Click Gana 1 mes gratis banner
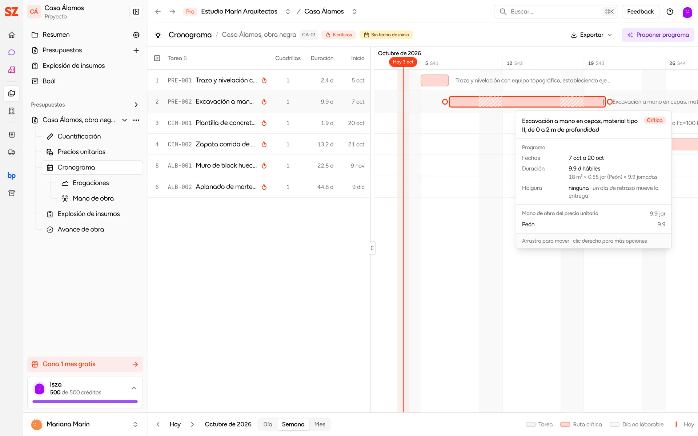This screenshot has height=436, width=698. (85, 364)
